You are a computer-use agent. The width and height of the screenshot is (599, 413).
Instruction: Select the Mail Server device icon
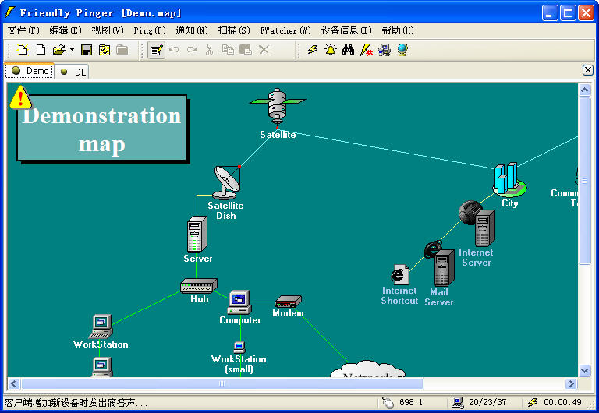tap(443, 267)
